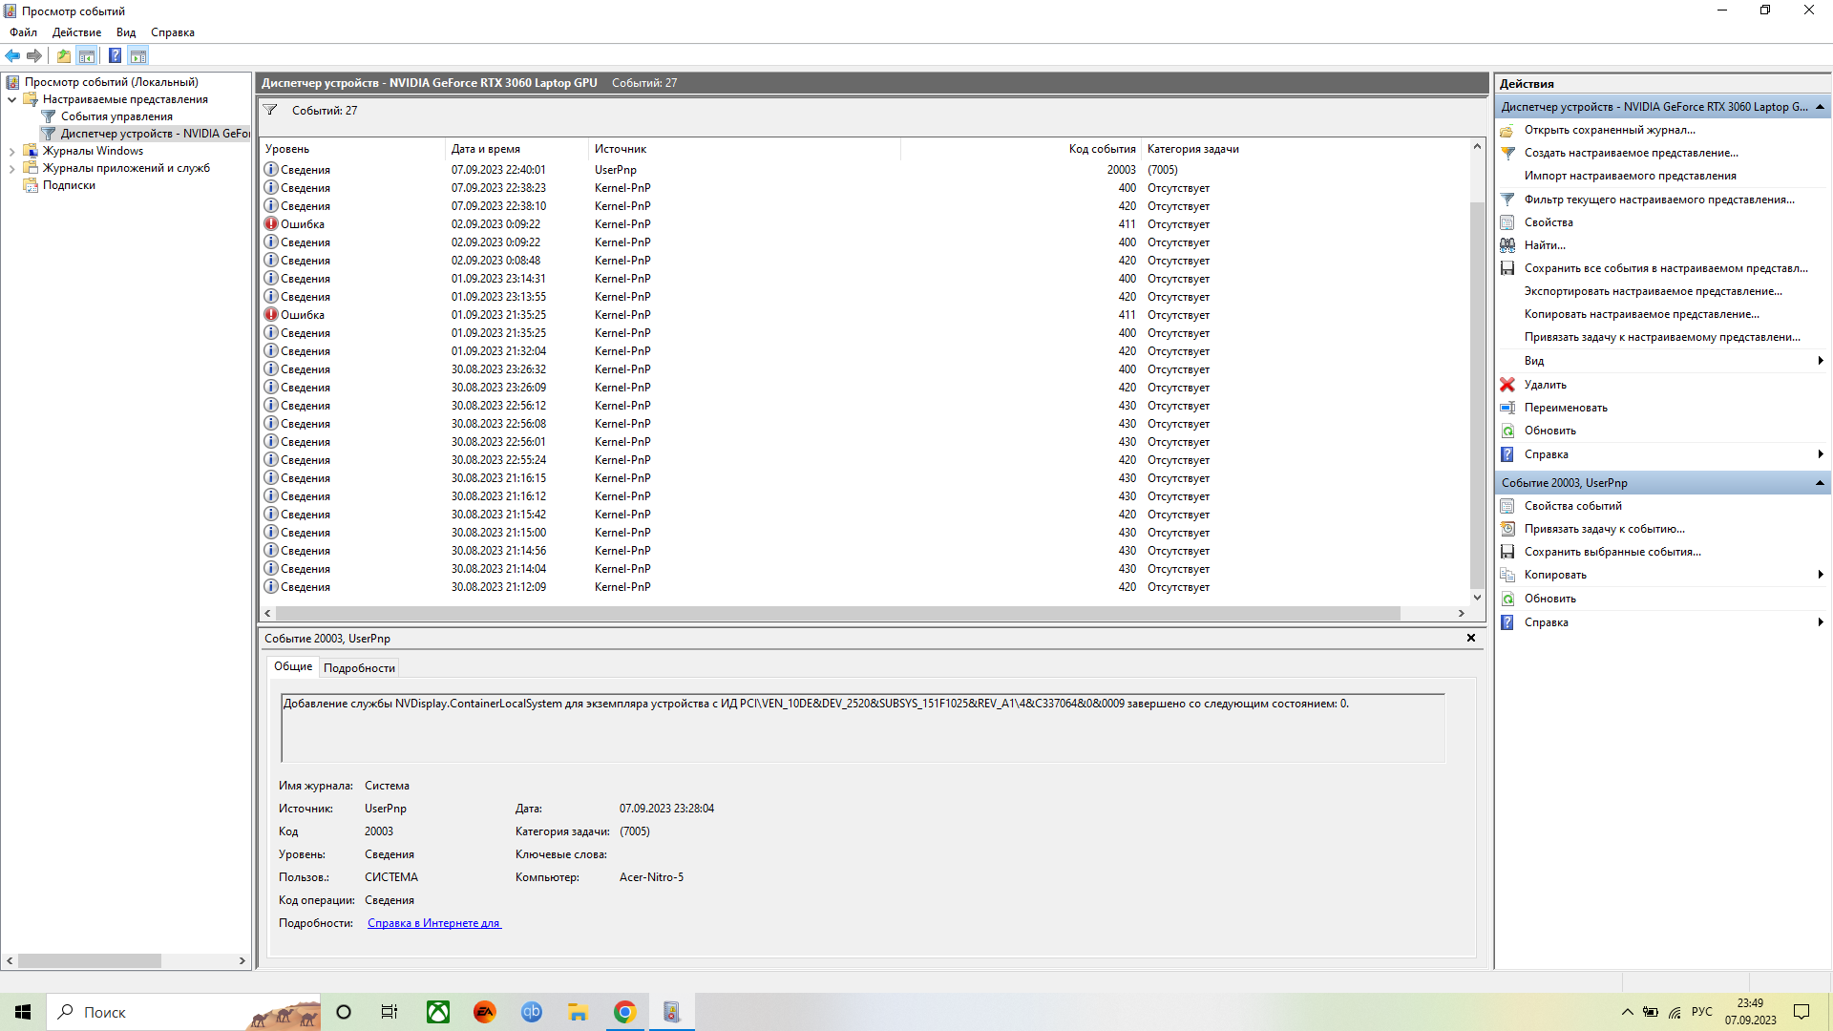Image resolution: width=1833 pixels, height=1031 pixels.
Task: Click the Поиск taskbar search box
Action: [183, 1012]
